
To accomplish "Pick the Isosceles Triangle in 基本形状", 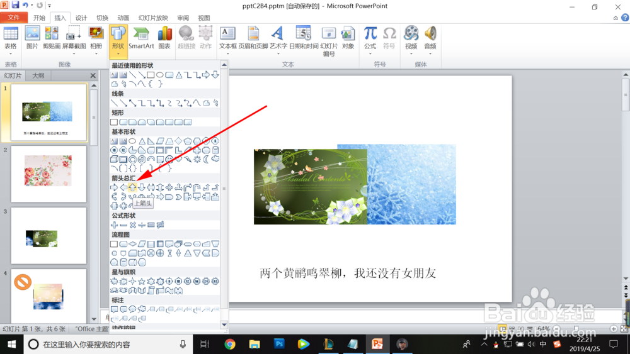I will [x=142, y=141].
